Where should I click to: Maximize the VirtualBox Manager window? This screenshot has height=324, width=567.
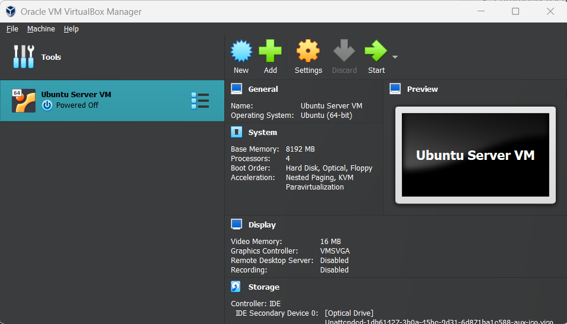(x=516, y=12)
